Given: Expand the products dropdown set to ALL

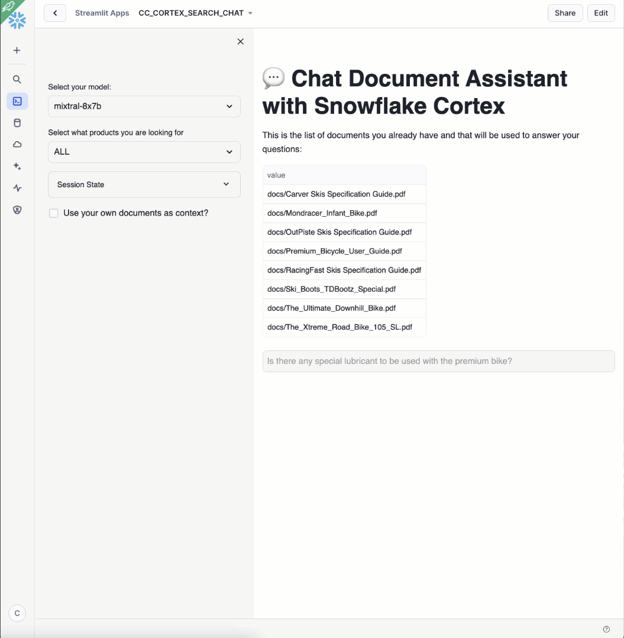Looking at the screenshot, I should click(x=144, y=152).
